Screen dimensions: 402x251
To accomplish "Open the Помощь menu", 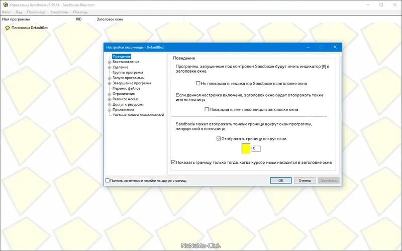I will coord(80,12).
